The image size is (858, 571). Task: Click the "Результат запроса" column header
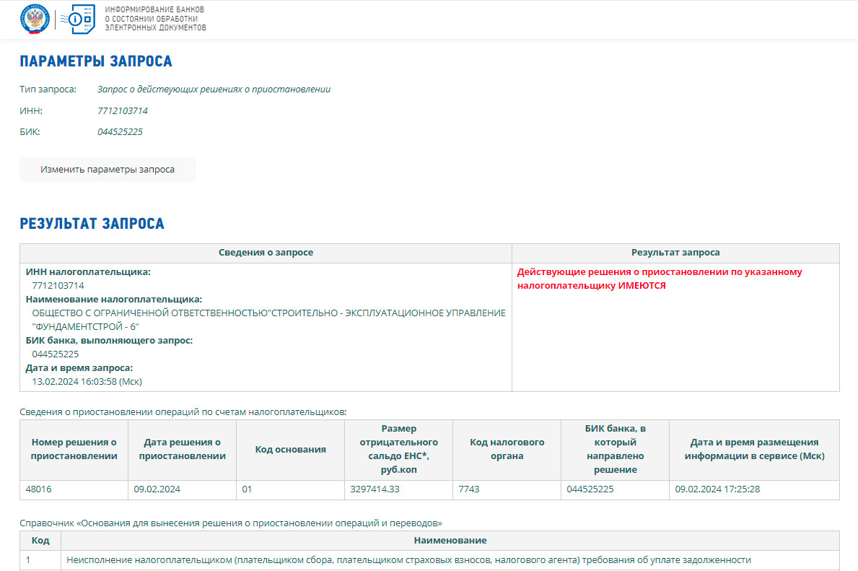coord(675,253)
